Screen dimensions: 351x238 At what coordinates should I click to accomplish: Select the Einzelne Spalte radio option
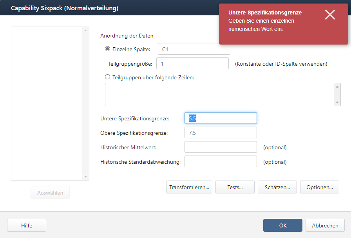(107, 49)
